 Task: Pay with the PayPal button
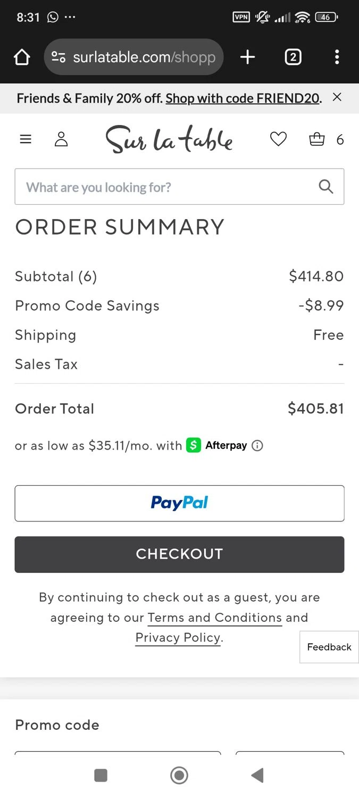click(179, 503)
